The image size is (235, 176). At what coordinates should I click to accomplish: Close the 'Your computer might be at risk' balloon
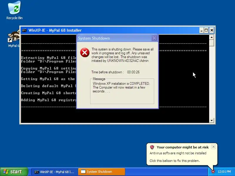(214, 147)
